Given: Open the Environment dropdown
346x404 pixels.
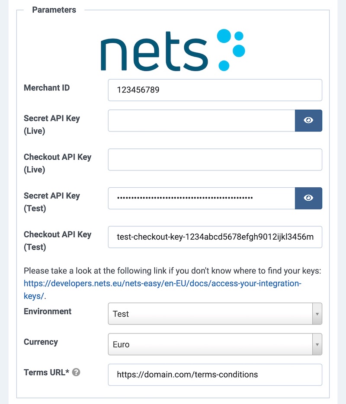Looking at the screenshot, I should 210,314.
